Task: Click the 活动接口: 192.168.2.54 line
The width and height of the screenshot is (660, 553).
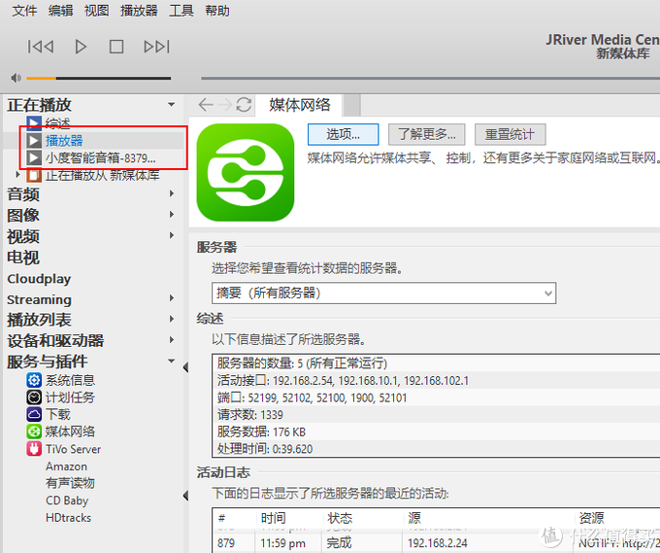Action: [436, 381]
